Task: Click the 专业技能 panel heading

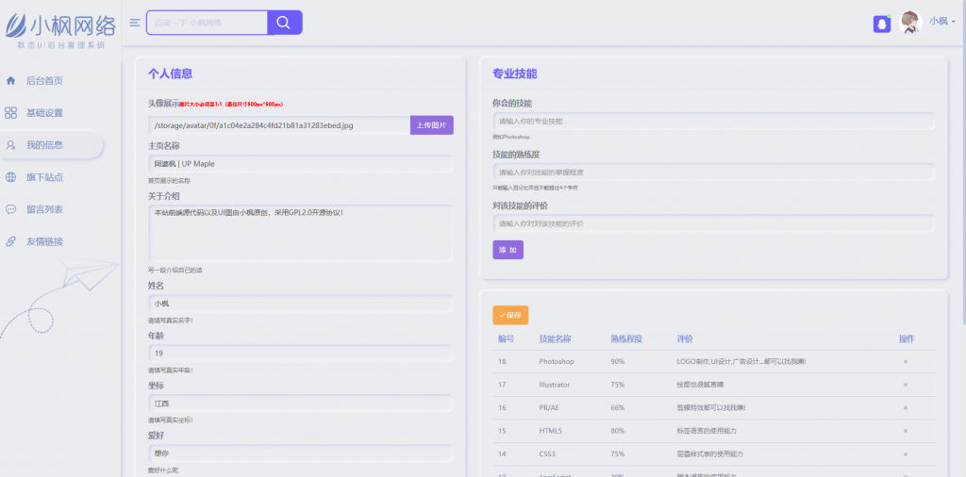Action: [x=514, y=74]
